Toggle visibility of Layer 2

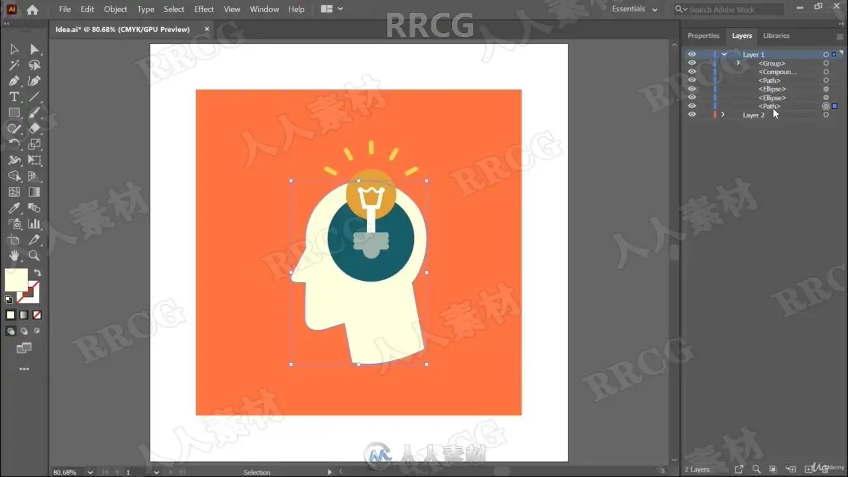692,115
